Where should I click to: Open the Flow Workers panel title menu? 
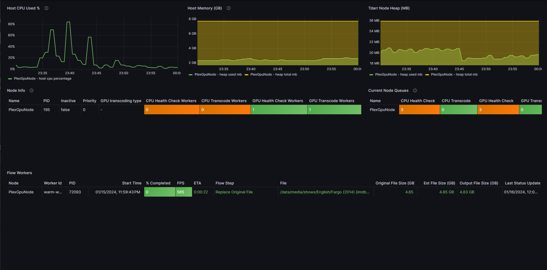point(20,173)
